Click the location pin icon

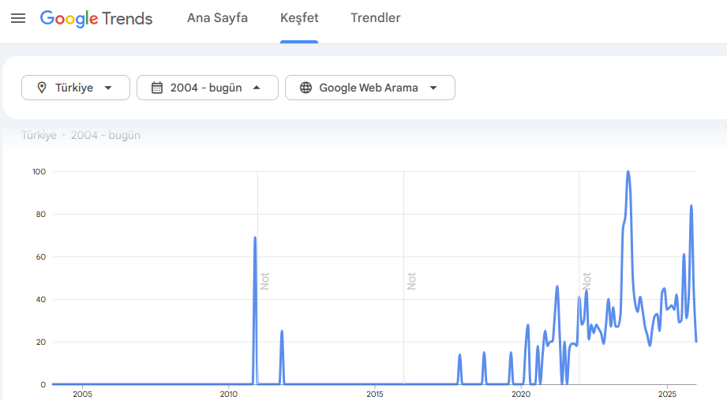(x=42, y=88)
